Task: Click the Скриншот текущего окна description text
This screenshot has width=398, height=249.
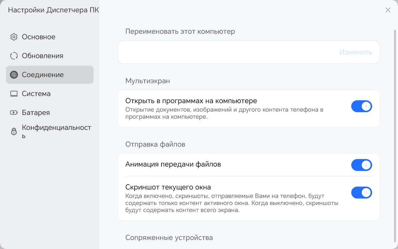Action: point(232,203)
